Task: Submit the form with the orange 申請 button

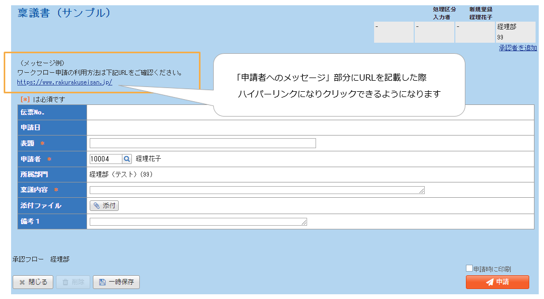Action: [497, 282]
